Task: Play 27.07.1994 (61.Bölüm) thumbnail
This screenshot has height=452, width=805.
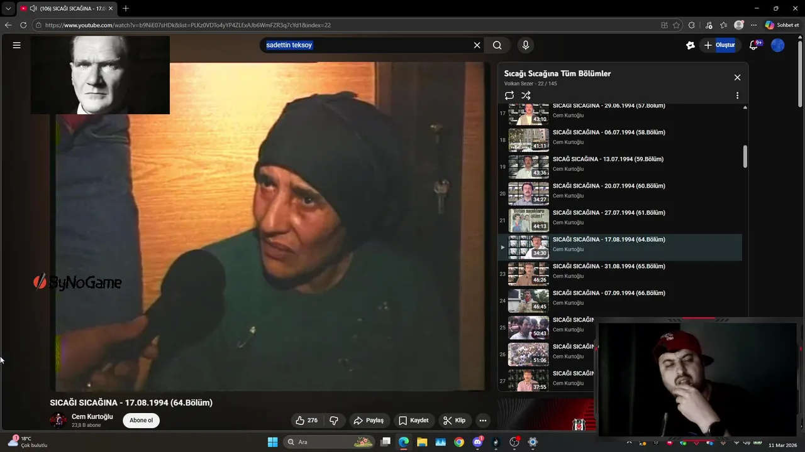Action: [x=528, y=220]
